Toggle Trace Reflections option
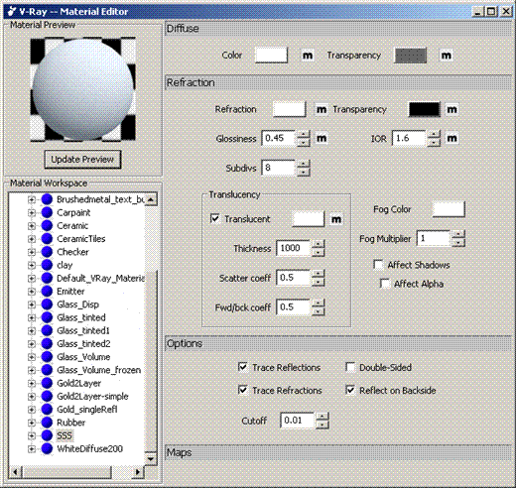The width and height of the screenshot is (516, 488). pyautogui.click(x=242, y=367)
